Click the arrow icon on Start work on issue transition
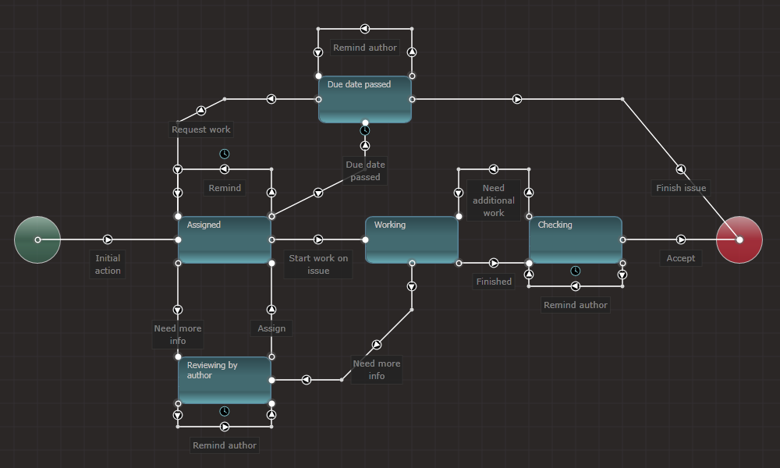Image resolution: width=780 pixels, height=468 pixels. (318, 239)
